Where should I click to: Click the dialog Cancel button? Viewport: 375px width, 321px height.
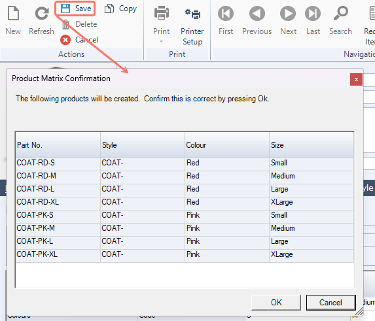click(x=330, y=303)
